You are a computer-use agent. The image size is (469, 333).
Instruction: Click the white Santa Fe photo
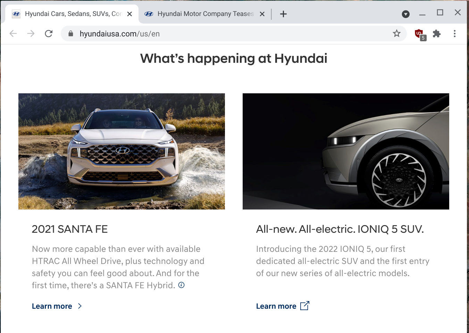click(122, 151)
